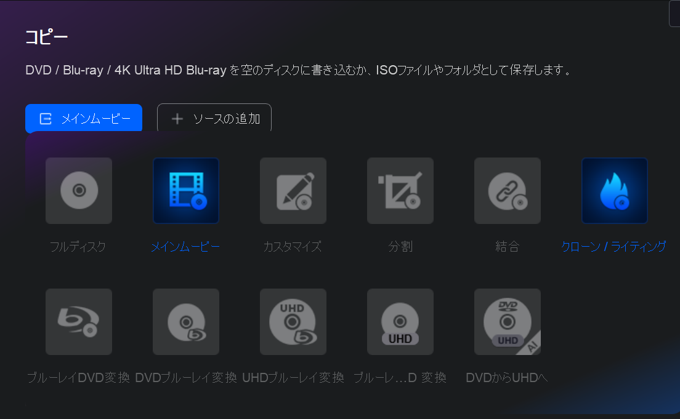Open the メインムービー mode dropdown button
Viewport: 680px width, 419px height.
84,118
